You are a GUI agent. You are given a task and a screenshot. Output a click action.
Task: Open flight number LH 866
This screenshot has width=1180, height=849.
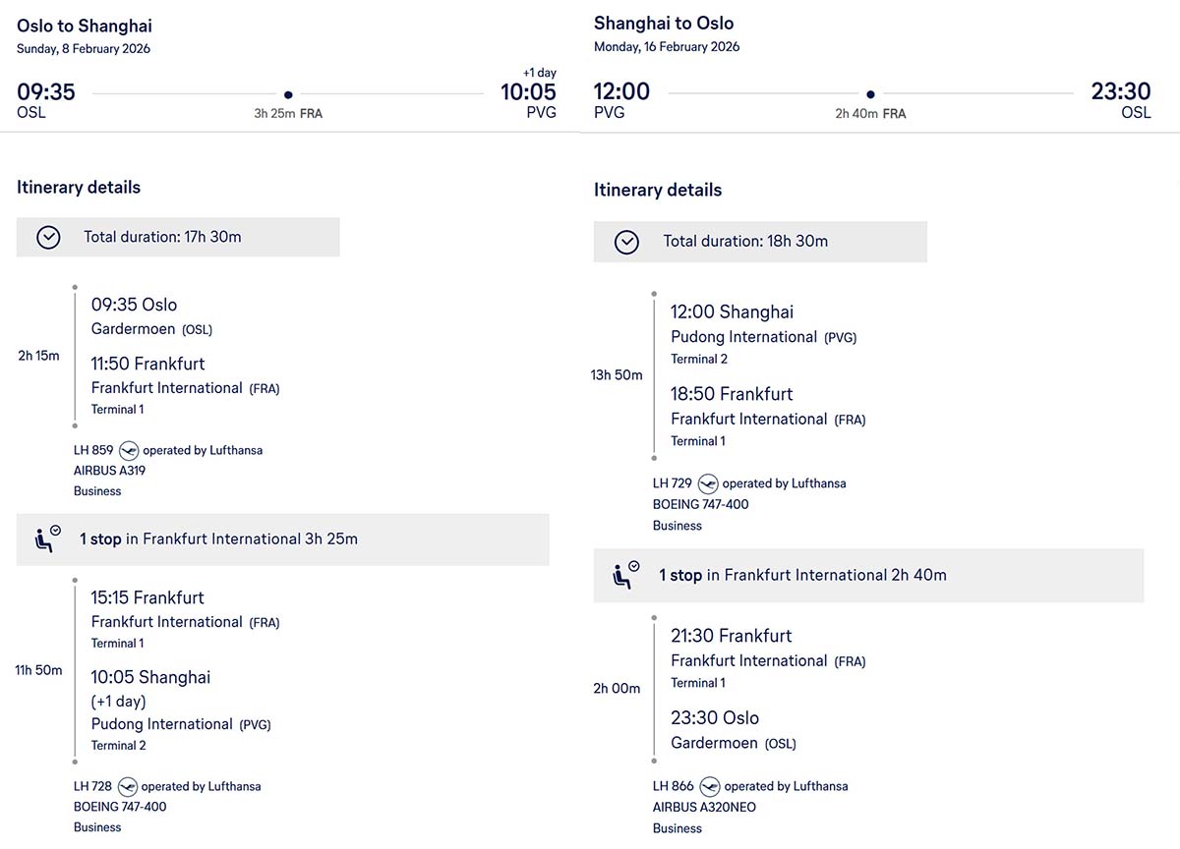pyautogui.click(x=673, y=786)
